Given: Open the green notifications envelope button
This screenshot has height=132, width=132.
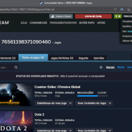Looking at the screenshot, I should click(x=118, y=16).
